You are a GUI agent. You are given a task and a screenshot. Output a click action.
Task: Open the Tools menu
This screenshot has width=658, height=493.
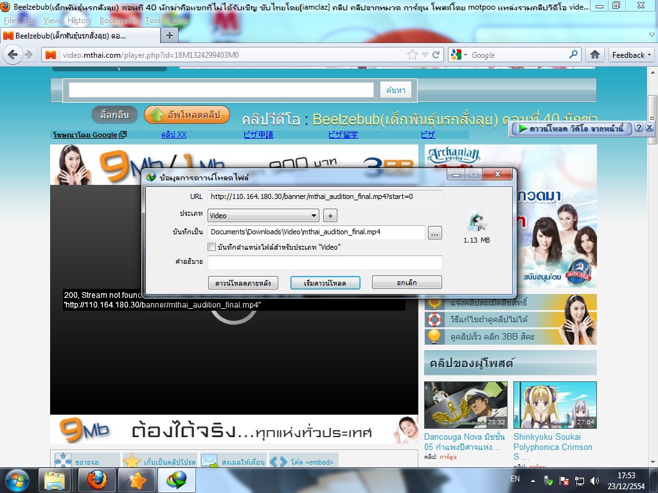point(154,20)
